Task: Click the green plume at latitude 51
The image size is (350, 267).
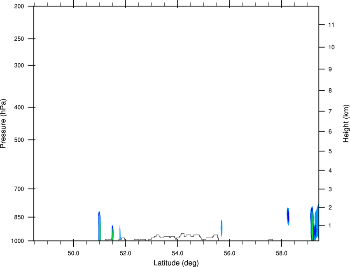Action: 99,227
